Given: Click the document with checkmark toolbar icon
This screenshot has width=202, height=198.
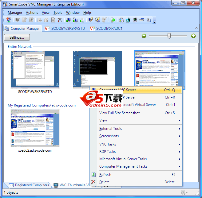Looking at the screenshot, I should pyautogui.click(x=53, y=20).
